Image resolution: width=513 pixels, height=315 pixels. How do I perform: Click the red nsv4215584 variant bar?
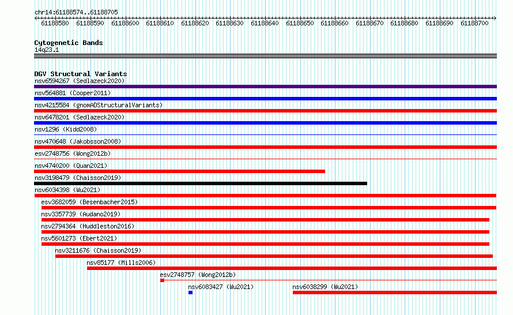click(265, 111)
